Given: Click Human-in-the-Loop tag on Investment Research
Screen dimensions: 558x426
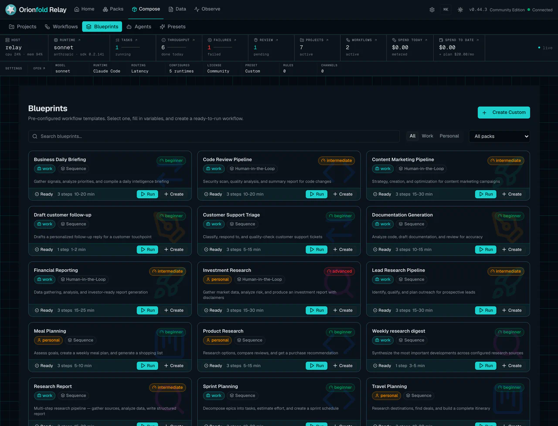Looking at the screenshot, I should click(259, 280).
